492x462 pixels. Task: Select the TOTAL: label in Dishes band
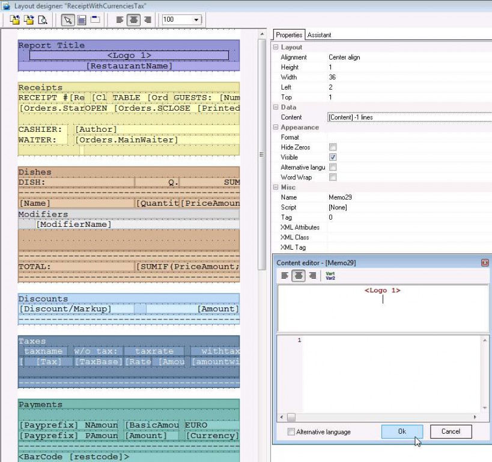76,266
